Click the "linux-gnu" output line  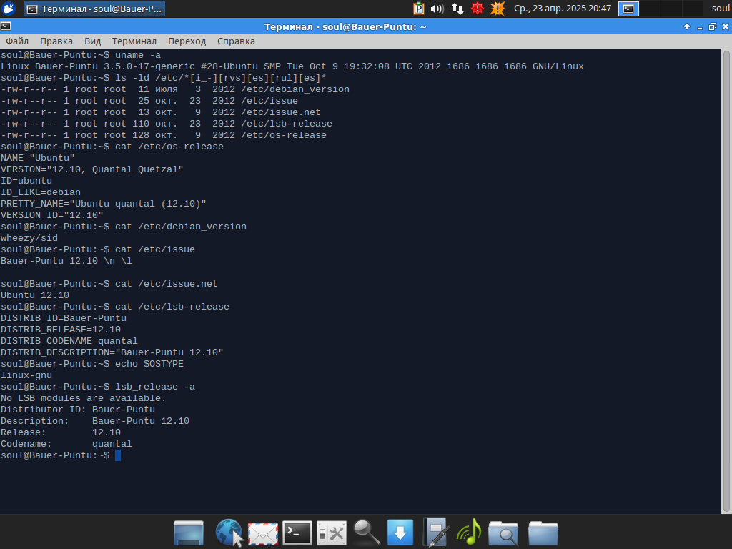tap(26, 375)
